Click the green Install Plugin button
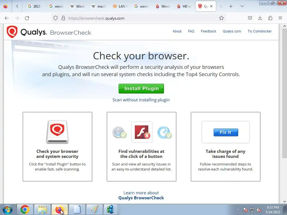 click(141, 88)
